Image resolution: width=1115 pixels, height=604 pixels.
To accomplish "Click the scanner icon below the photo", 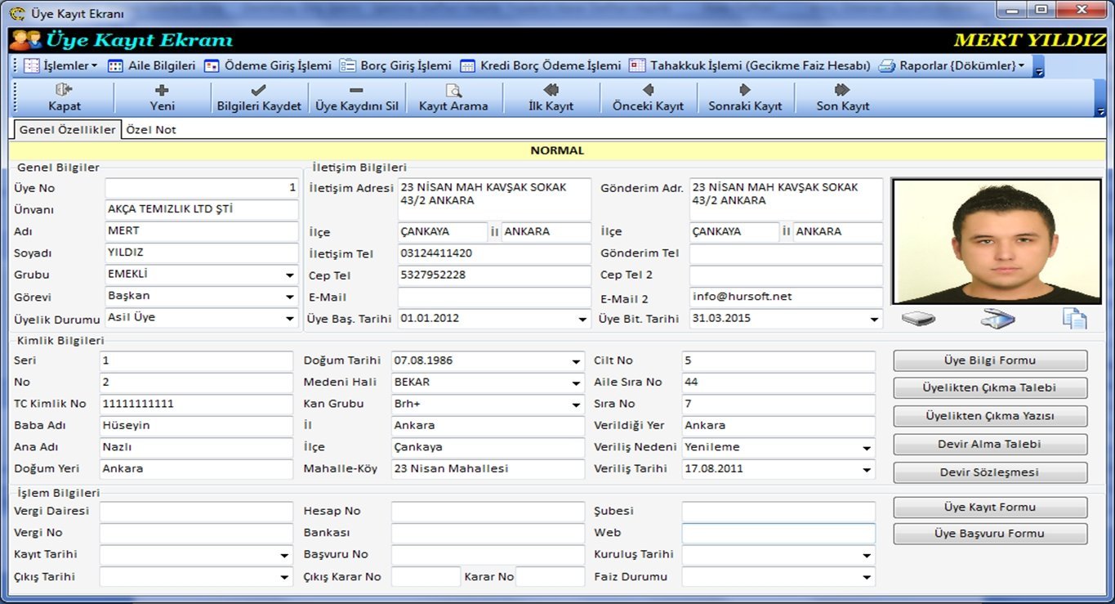I will pyautogui.click(x=997, y=319).
